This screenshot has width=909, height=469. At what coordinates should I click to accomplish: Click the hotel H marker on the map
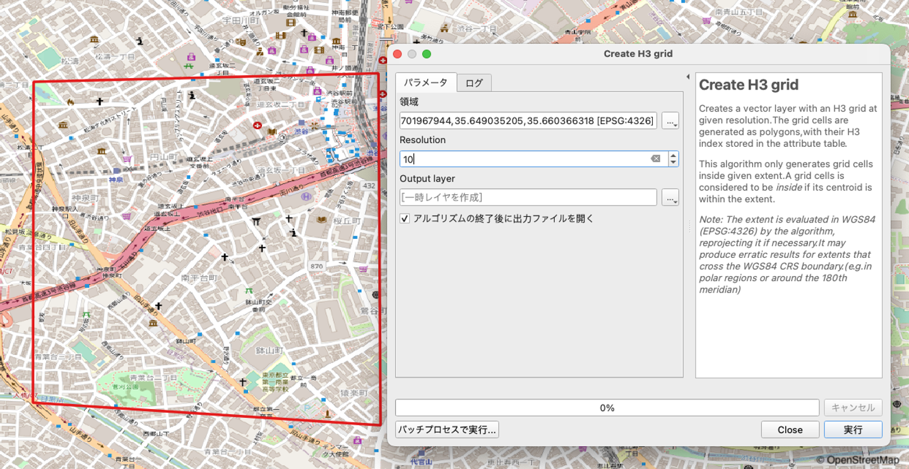pyautogui.click(x=307, y=197)
